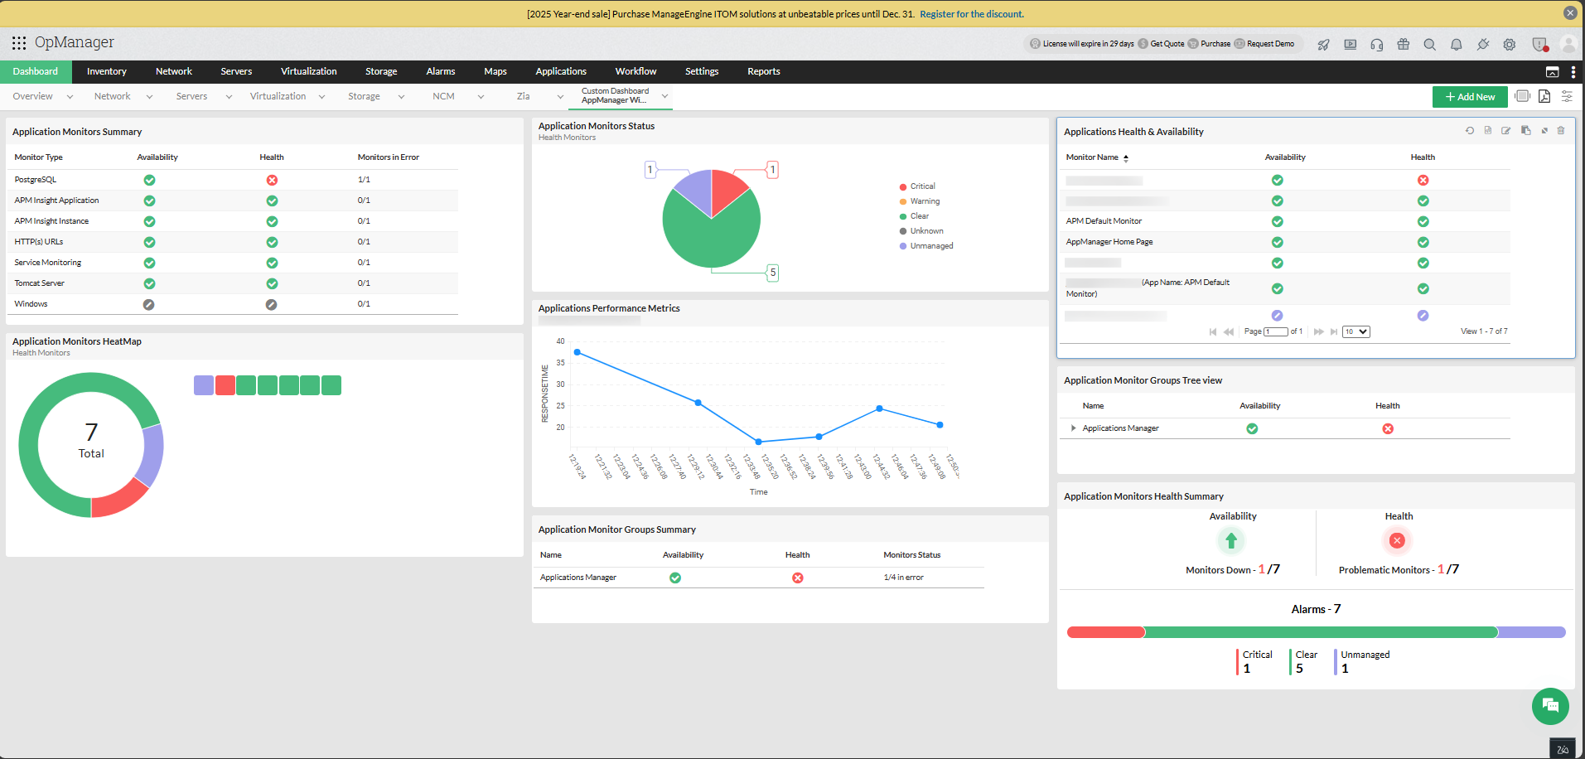Open the page size dropdown showing 10
Screen dimensions: 1585x759
[x=1355, y=331]
